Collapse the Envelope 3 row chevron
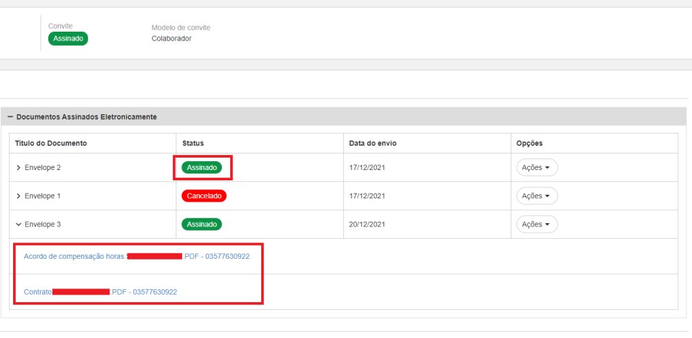 tap(18, 224)
